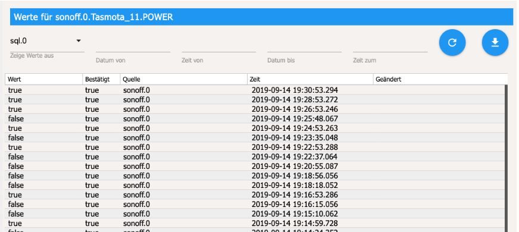
Task: Click the Werte für sonoff.0.Tasmota_11.POWER title bar
Action: click(x=261, y=17)
